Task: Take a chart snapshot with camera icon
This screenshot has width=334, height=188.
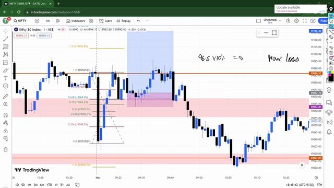Action: click(x=313, y=21)
